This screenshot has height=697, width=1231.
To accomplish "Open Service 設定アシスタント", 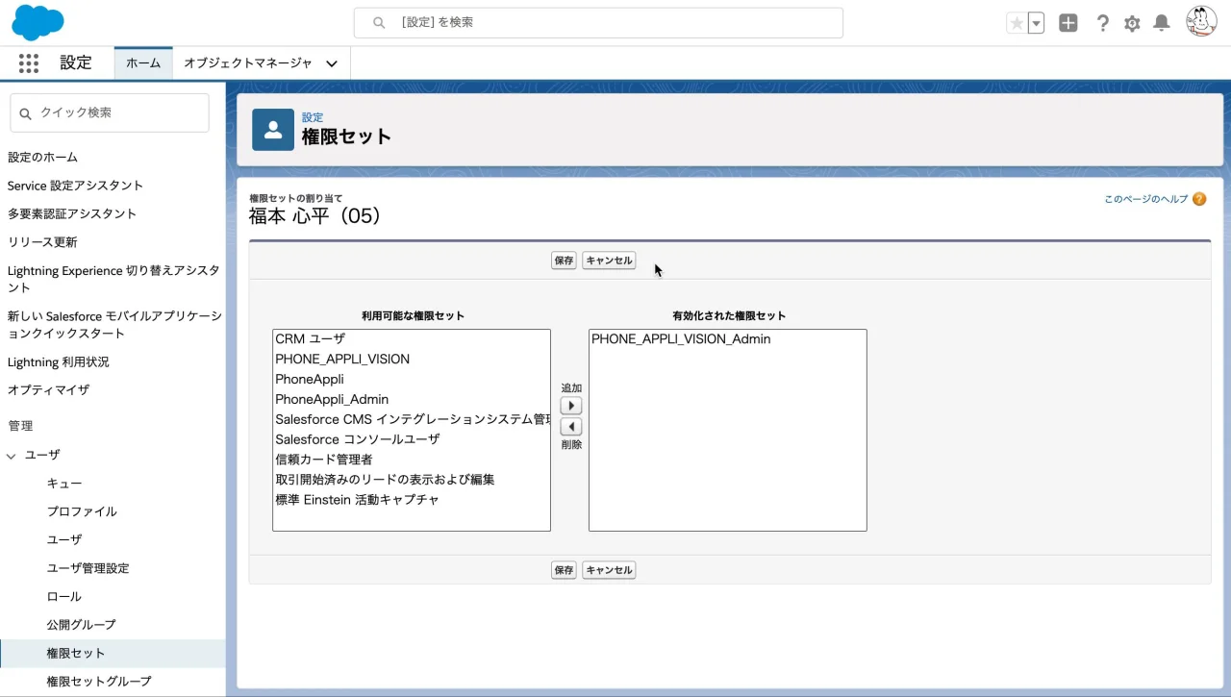I will (x=75, y=186).
